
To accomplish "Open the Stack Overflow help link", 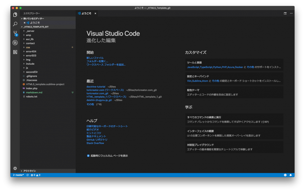I will pyautogui.click(x=95, y=143).
